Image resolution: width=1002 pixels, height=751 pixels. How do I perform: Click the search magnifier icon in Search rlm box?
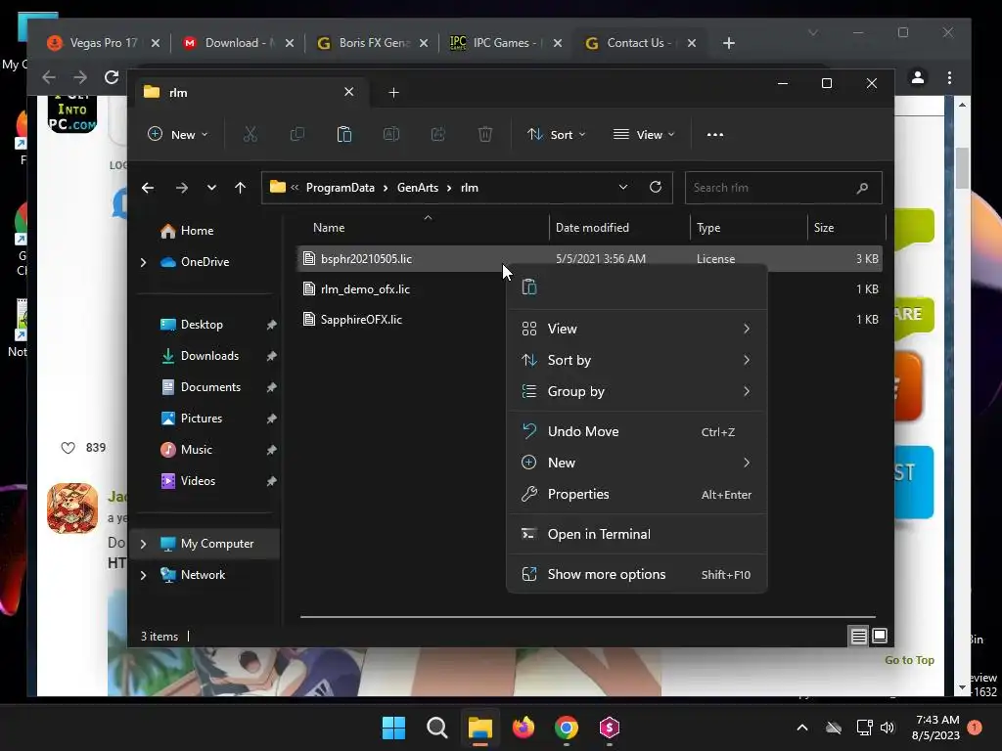862,188
